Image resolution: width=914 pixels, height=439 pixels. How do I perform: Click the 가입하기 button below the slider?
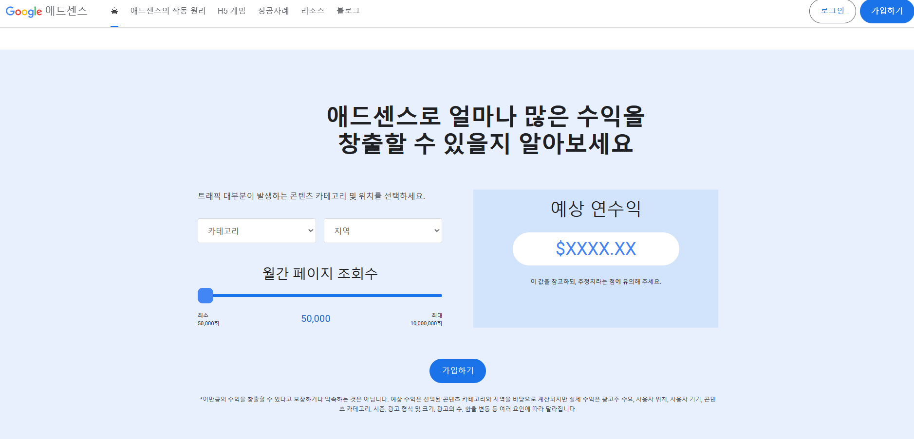pos(457,370)
